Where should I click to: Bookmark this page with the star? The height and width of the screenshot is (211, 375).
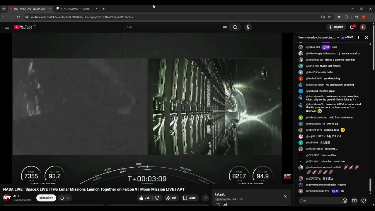pos(329,17)
